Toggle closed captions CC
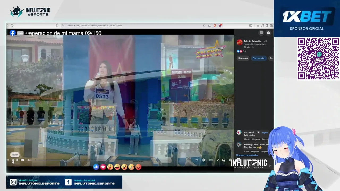340x191 pixels. 211,160
